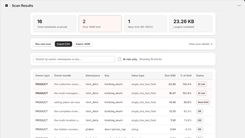Click the 23.26 size value
This screenshot has height=138, width=245.
point(172,84)
